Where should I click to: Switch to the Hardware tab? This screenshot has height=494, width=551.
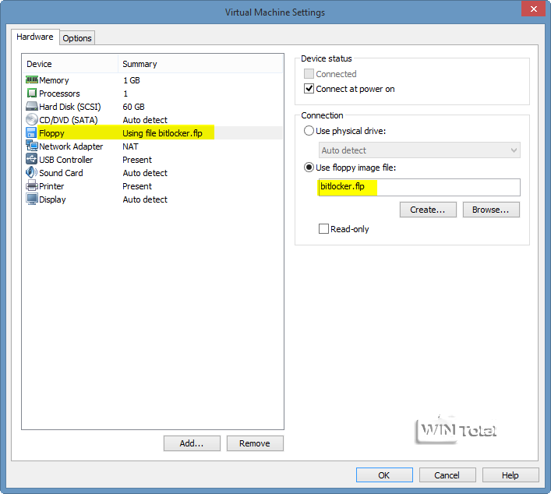point(35,37)
